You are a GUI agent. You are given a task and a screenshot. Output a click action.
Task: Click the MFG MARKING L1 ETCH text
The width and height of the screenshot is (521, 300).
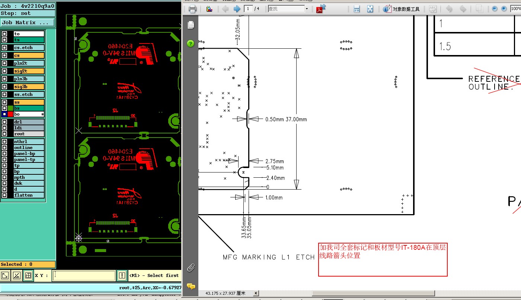[269, 257]
